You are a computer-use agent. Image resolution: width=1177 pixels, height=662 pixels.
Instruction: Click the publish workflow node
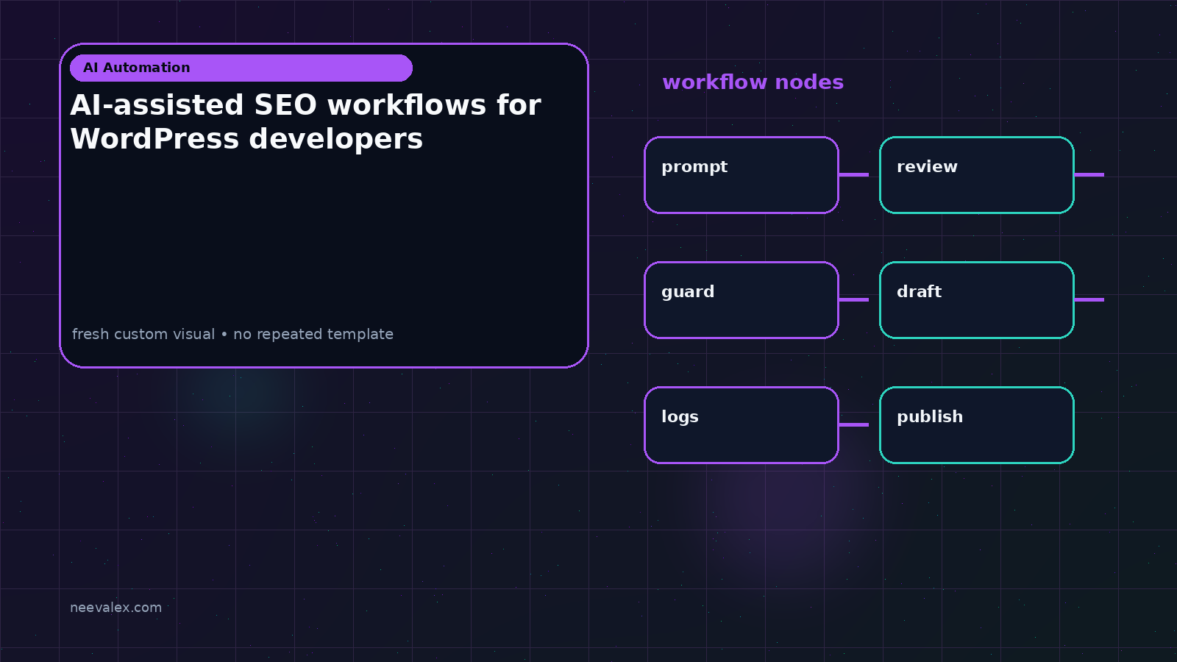(977, 425)
